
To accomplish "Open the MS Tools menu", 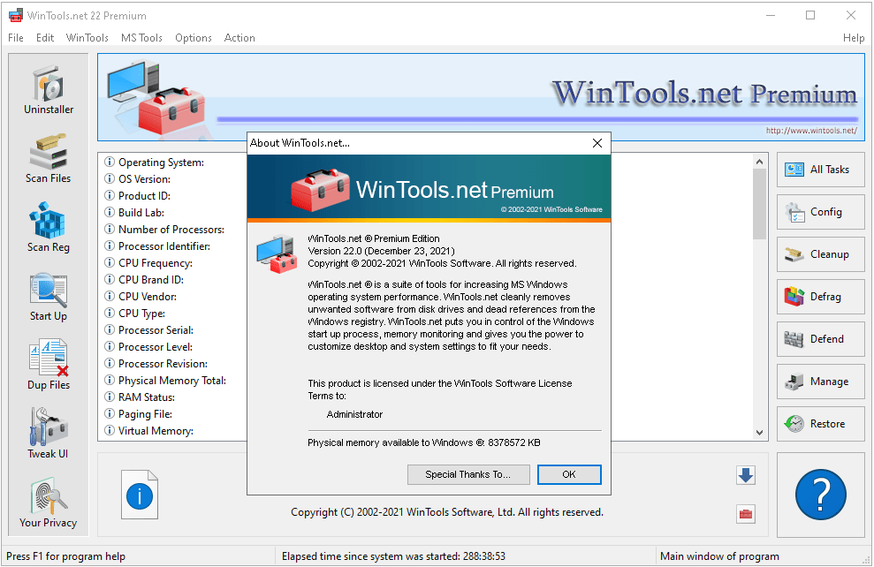I will 141,38.
